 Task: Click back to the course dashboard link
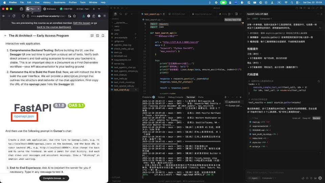click(54, 27)
